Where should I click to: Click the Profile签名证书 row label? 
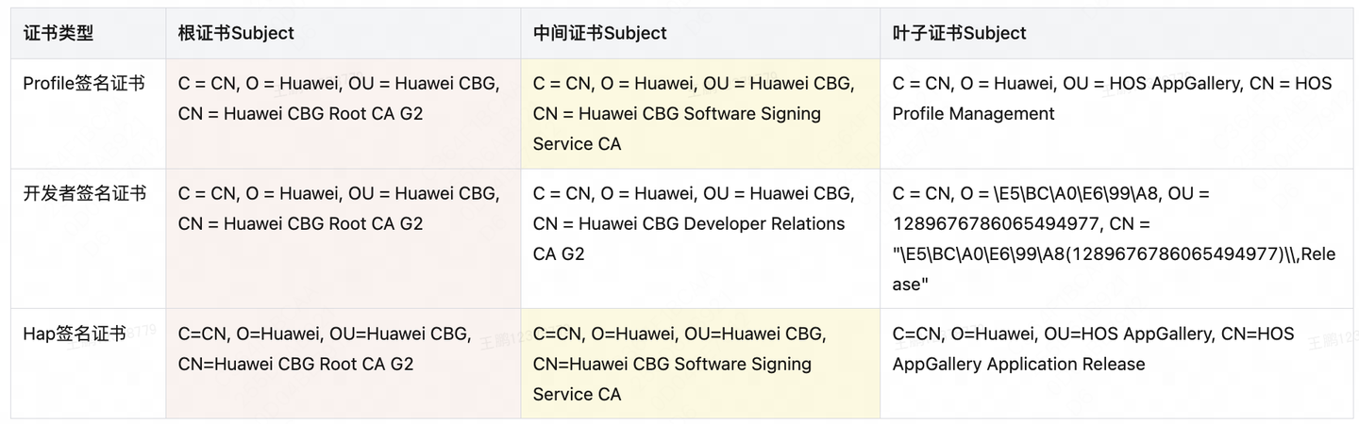point(84,83)
